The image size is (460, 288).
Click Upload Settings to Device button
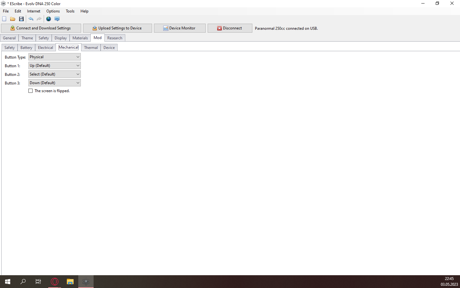117,28
